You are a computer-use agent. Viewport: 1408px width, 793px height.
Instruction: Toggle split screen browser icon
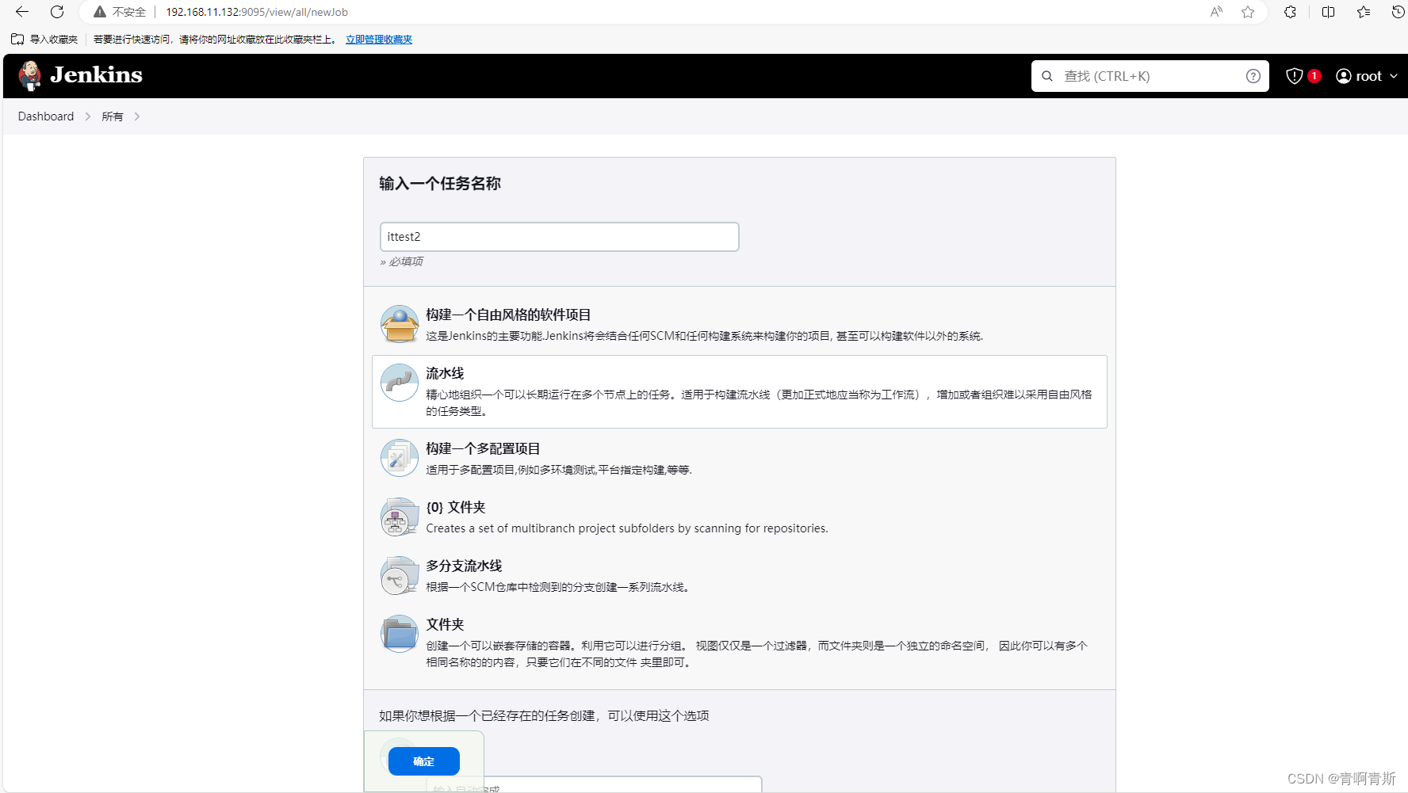point(1329,12)
